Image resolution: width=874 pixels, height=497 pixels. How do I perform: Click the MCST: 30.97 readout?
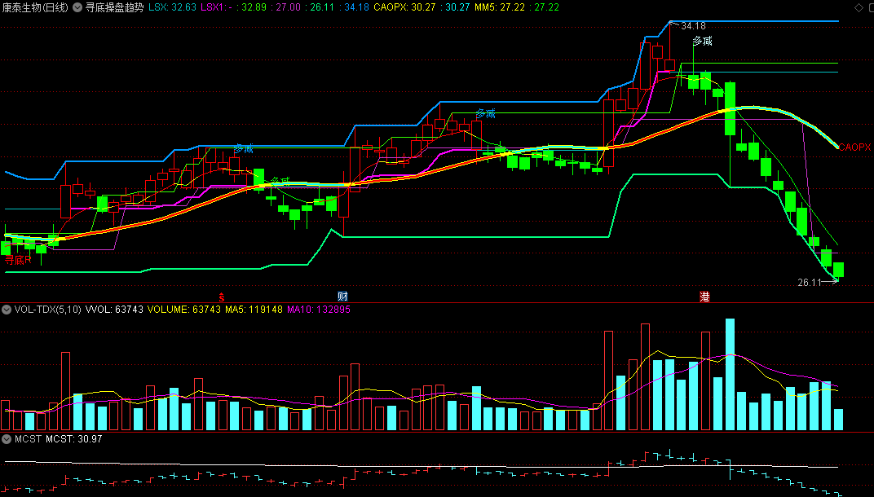[73, 439]
